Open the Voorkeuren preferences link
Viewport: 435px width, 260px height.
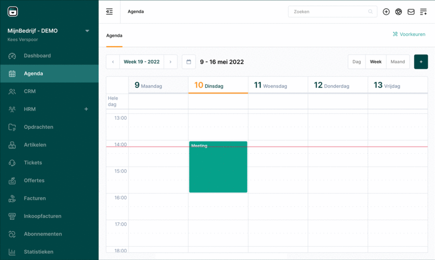click(409, 34)
